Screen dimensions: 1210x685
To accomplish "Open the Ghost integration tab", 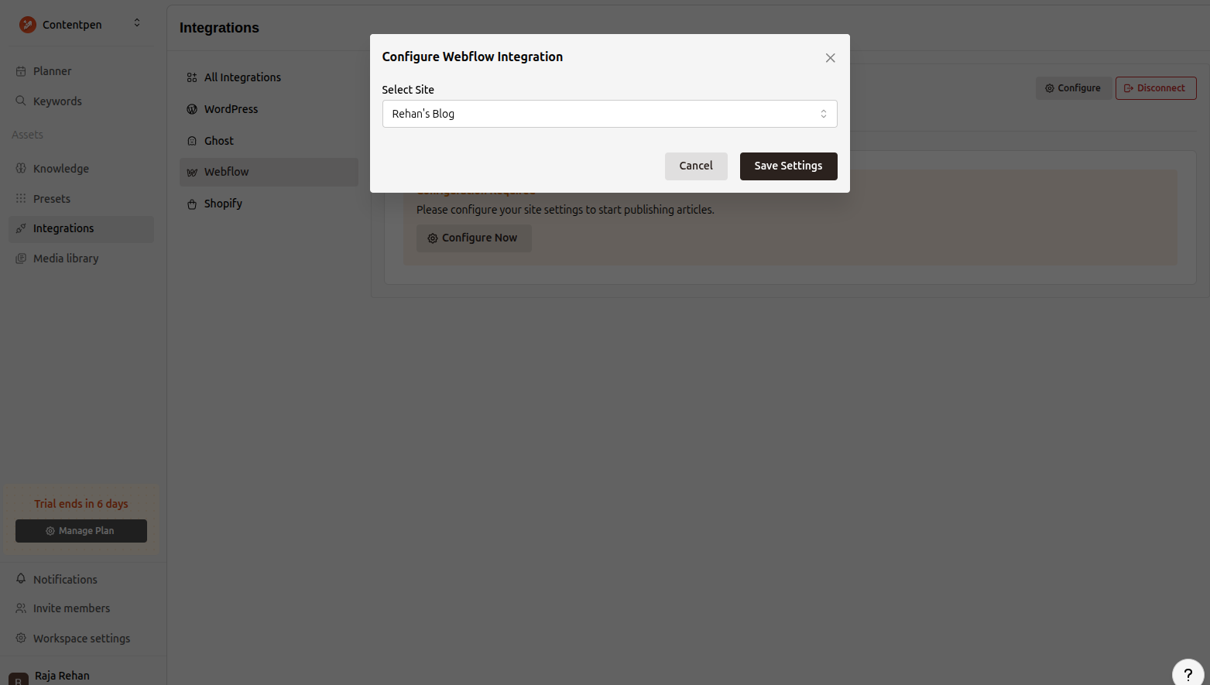I will 218,141.
